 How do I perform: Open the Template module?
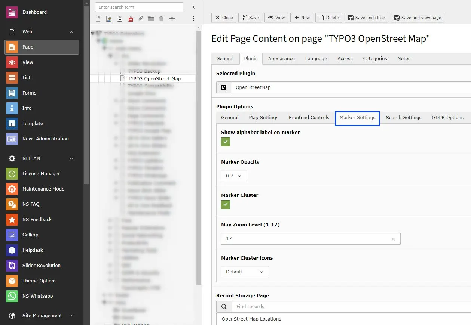point(42,124)
